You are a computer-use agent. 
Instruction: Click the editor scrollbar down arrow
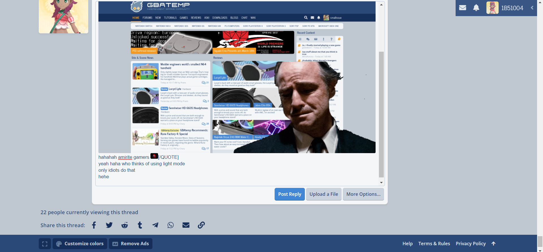click(381, 183)
